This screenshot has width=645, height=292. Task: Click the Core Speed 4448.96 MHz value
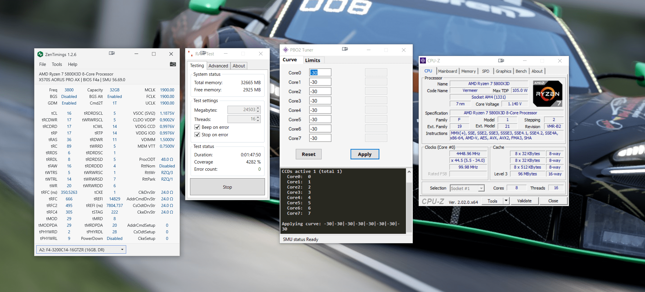point(468,154)
